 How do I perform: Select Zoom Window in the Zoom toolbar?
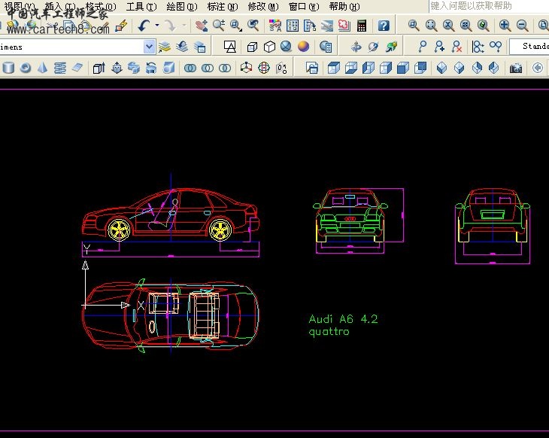pyautogui.click(x=414, y=26)
